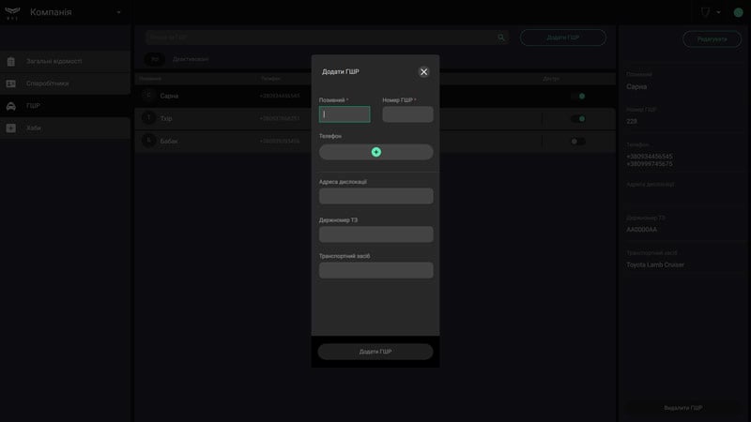Screen dimensions: 751x422
Task: Click the avatar badge of Сарна row
Action: [148, 96]
